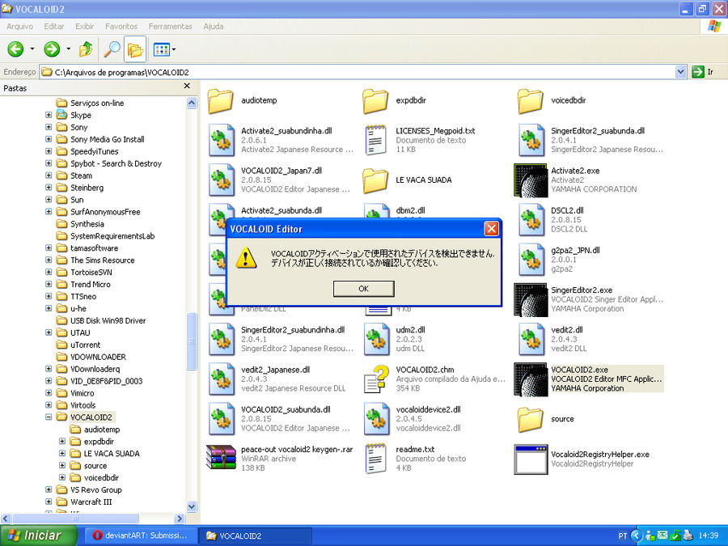Select the expdbdir folder icon
This screenshot has height=546, width=728.
(375, 101)
